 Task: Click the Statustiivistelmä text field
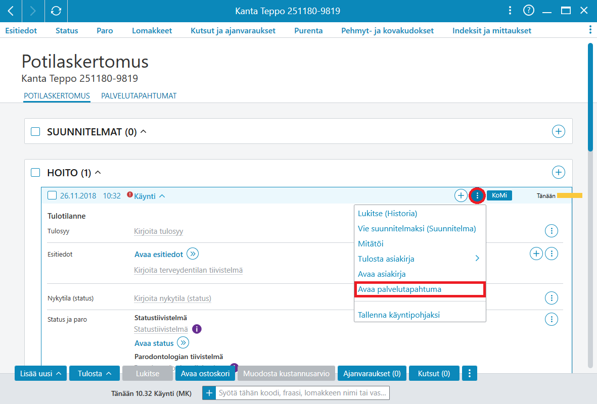click(161, 329)
